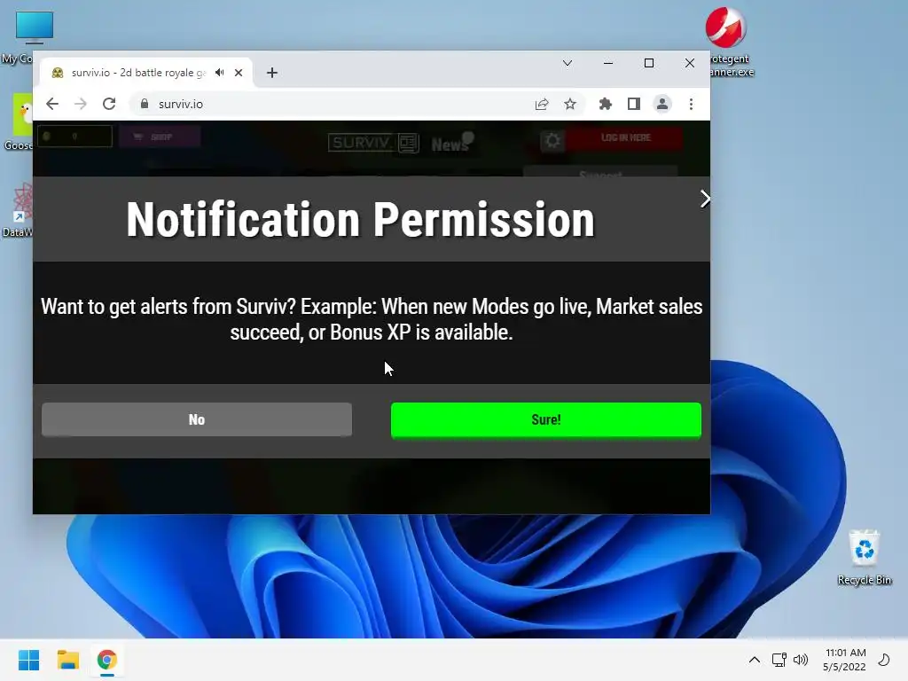
Task: Minimize the Chrome window
Action: [608, 63]
